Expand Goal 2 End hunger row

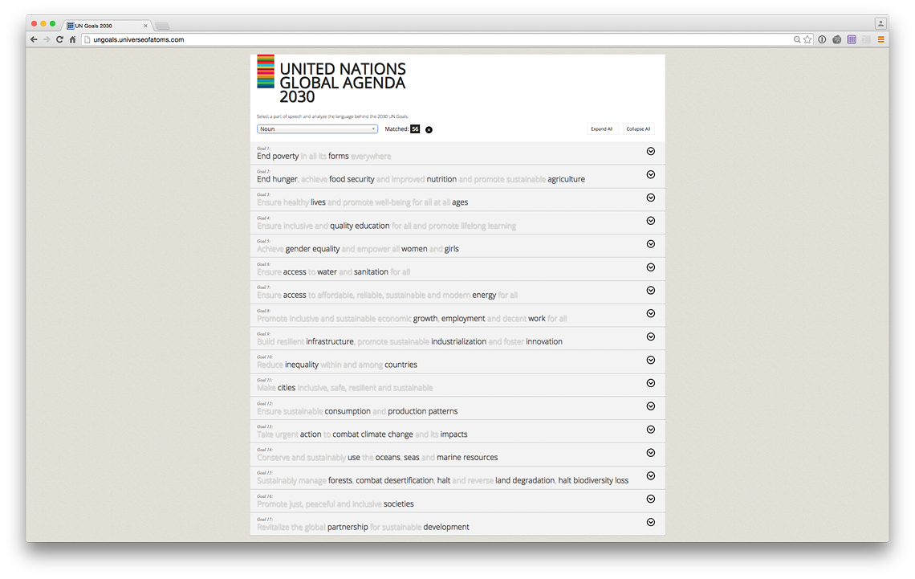point(651,174)
